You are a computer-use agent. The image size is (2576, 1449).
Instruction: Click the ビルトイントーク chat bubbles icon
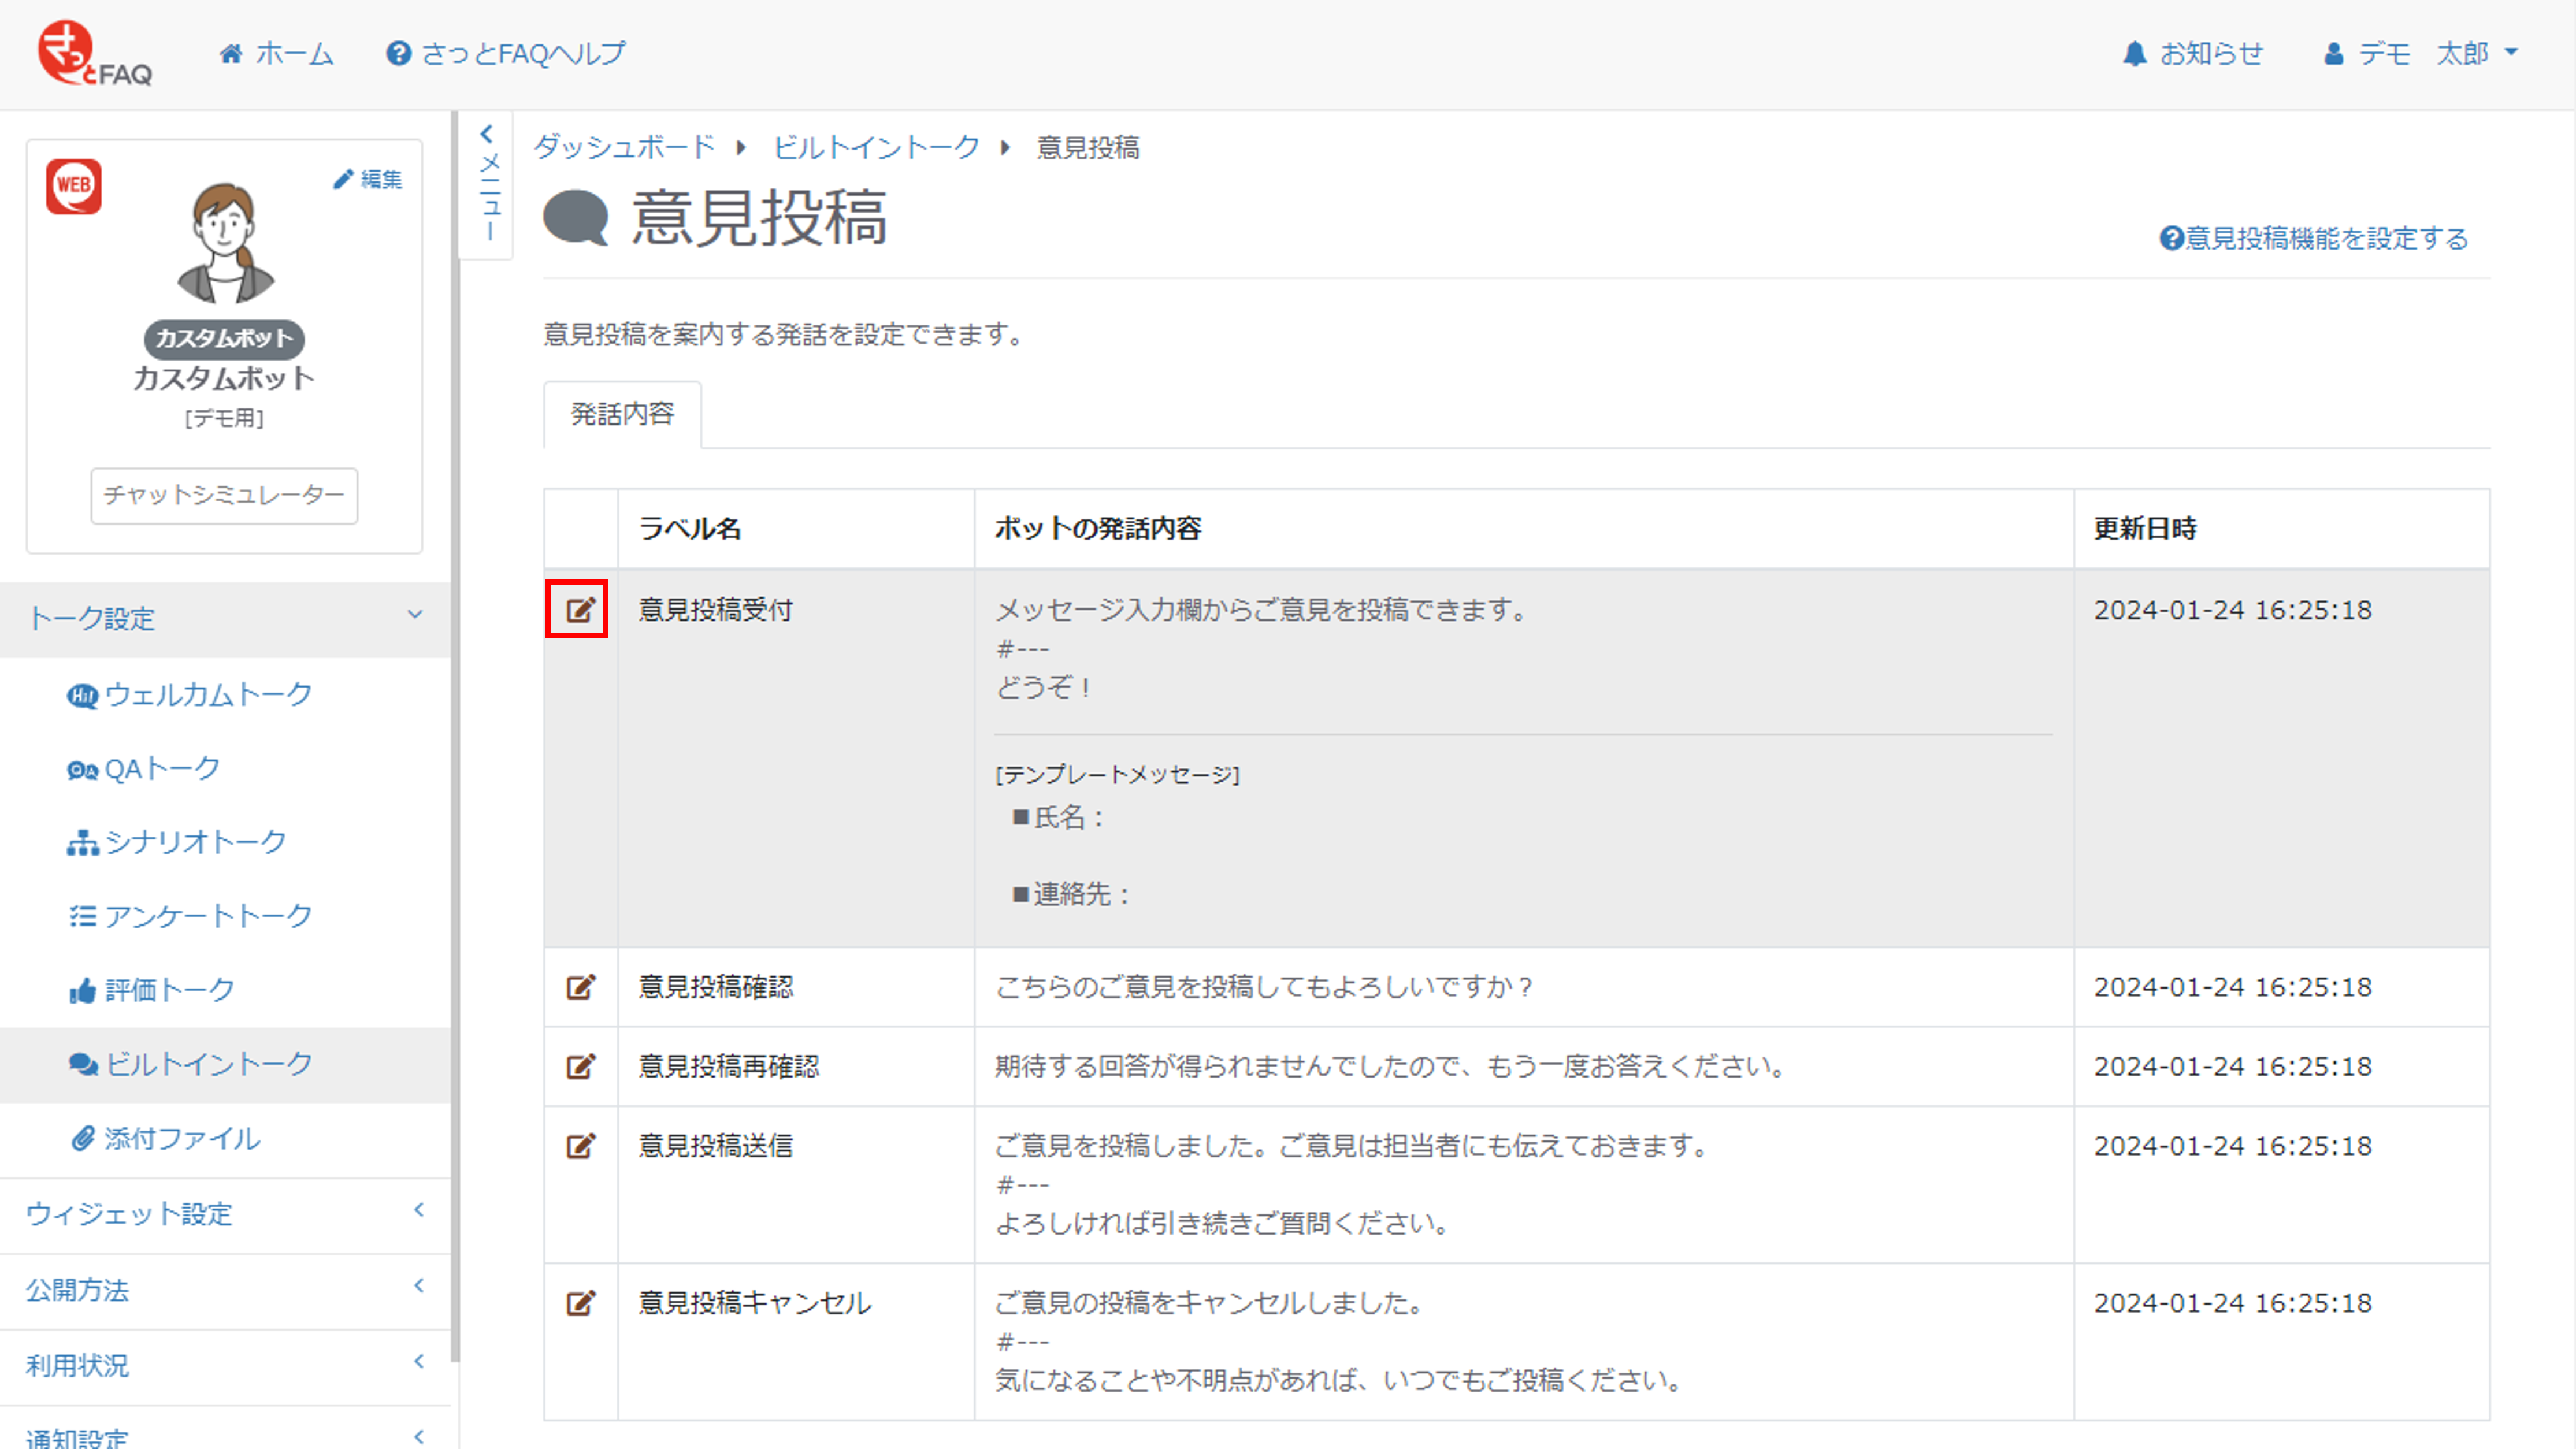[x=83, y=1064]
